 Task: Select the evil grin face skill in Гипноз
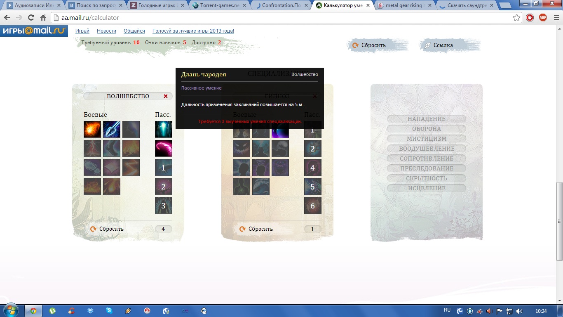(242, 149)
